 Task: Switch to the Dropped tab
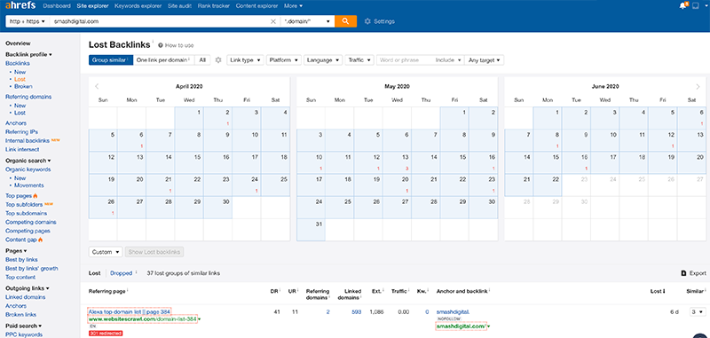[121, 273]
